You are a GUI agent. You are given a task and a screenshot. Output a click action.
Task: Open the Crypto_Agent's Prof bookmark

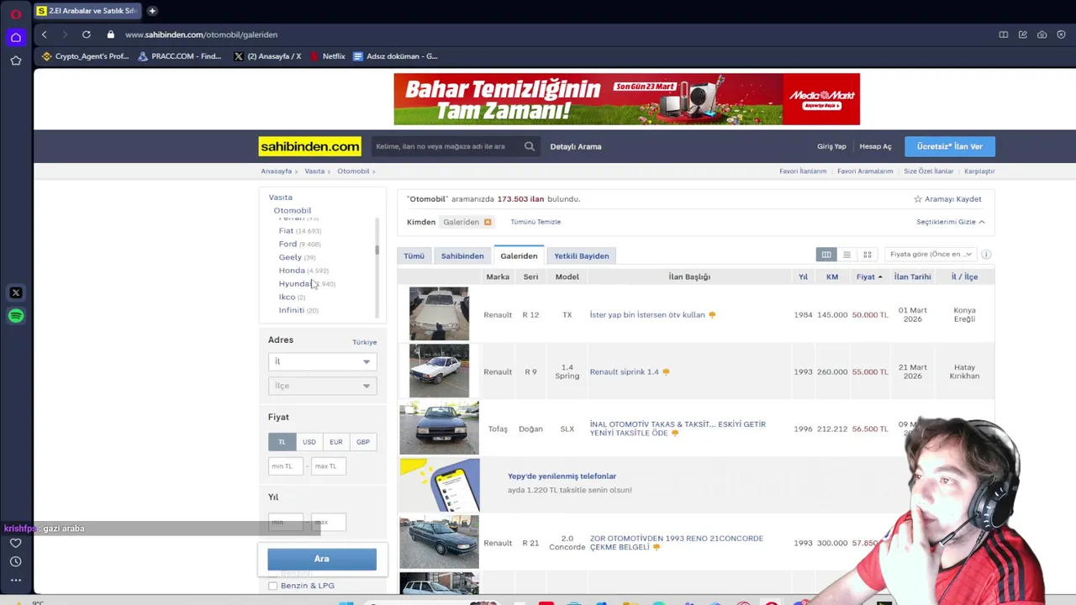coord(86,56)
